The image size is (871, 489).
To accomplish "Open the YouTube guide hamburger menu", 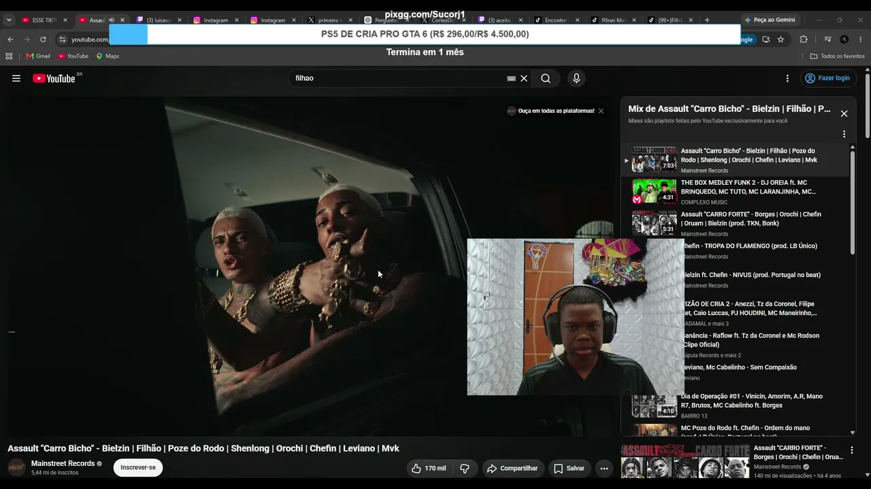I will pos(16,78).
